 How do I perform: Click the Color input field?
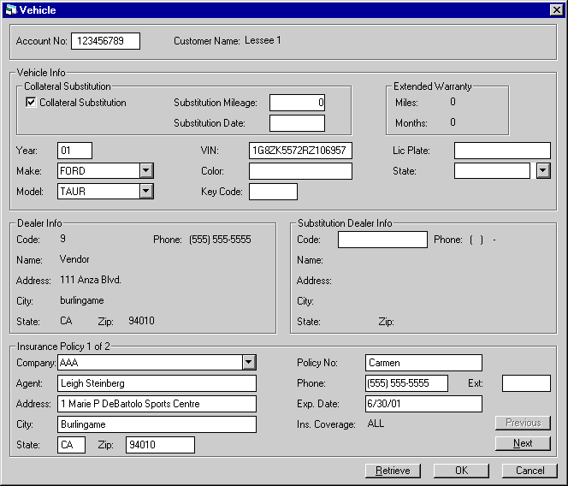(x=300, y=171)
